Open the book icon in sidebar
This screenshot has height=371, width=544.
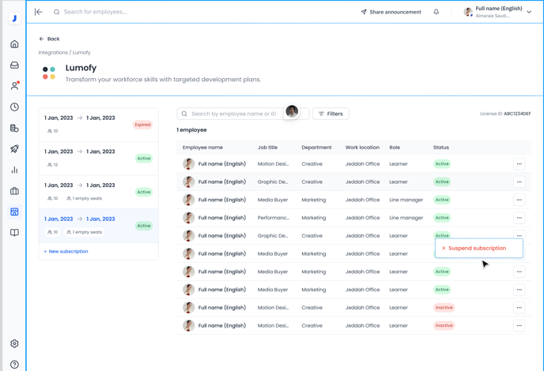[14, 233]
